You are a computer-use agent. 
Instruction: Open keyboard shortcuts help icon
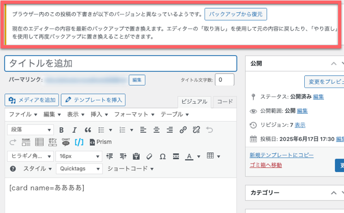click(13, 169)
